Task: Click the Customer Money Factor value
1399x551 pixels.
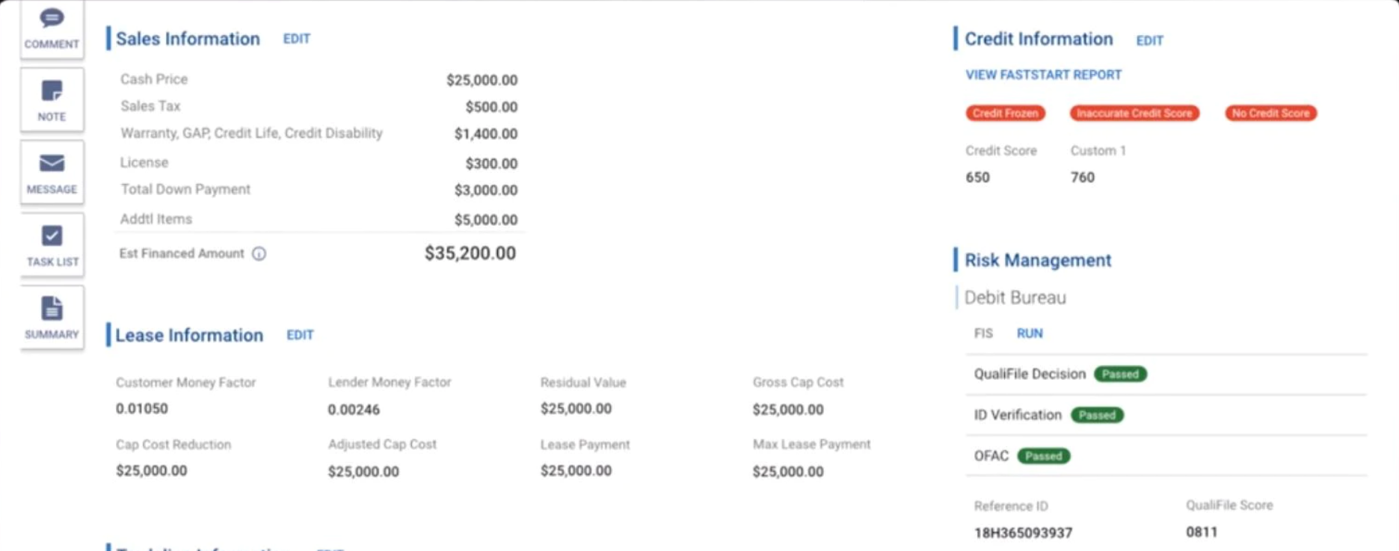Action: (x=142, y=409)
